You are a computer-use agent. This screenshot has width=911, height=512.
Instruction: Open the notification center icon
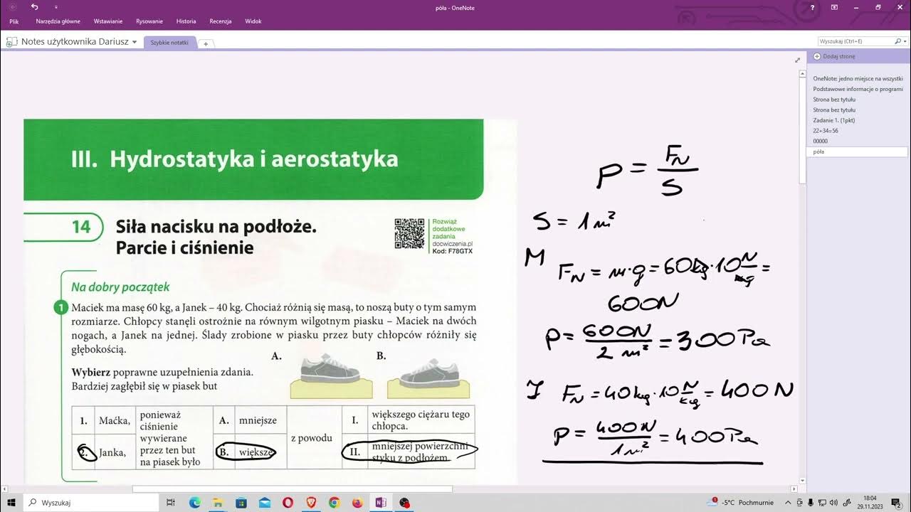click(897, 503)
